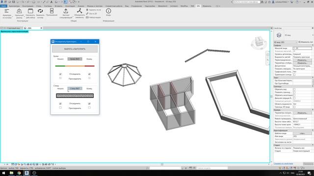Toggle the walls end 'attach' checkbox

click(89, 108)
